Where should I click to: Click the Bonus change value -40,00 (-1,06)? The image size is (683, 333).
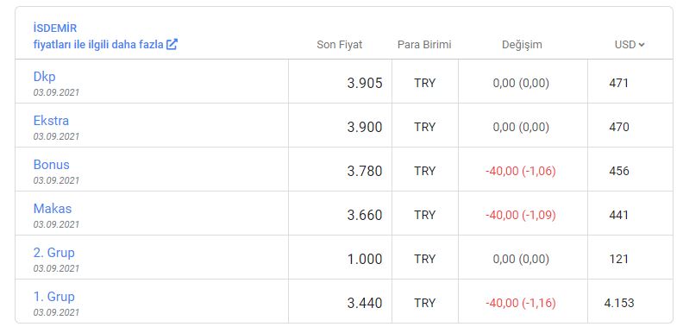521,171
